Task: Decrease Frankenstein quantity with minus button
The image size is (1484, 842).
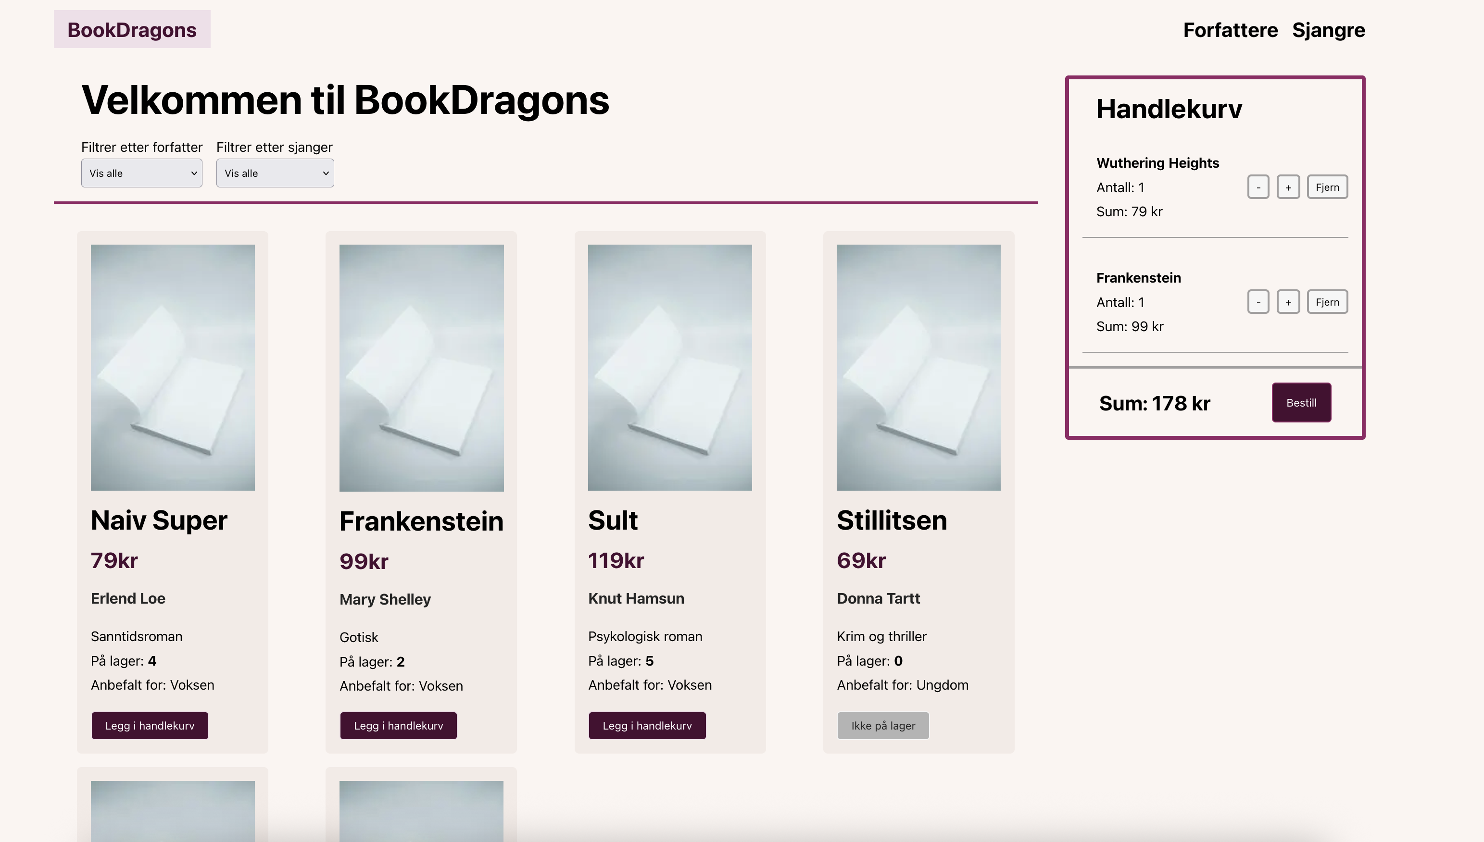Action: 1258,302
